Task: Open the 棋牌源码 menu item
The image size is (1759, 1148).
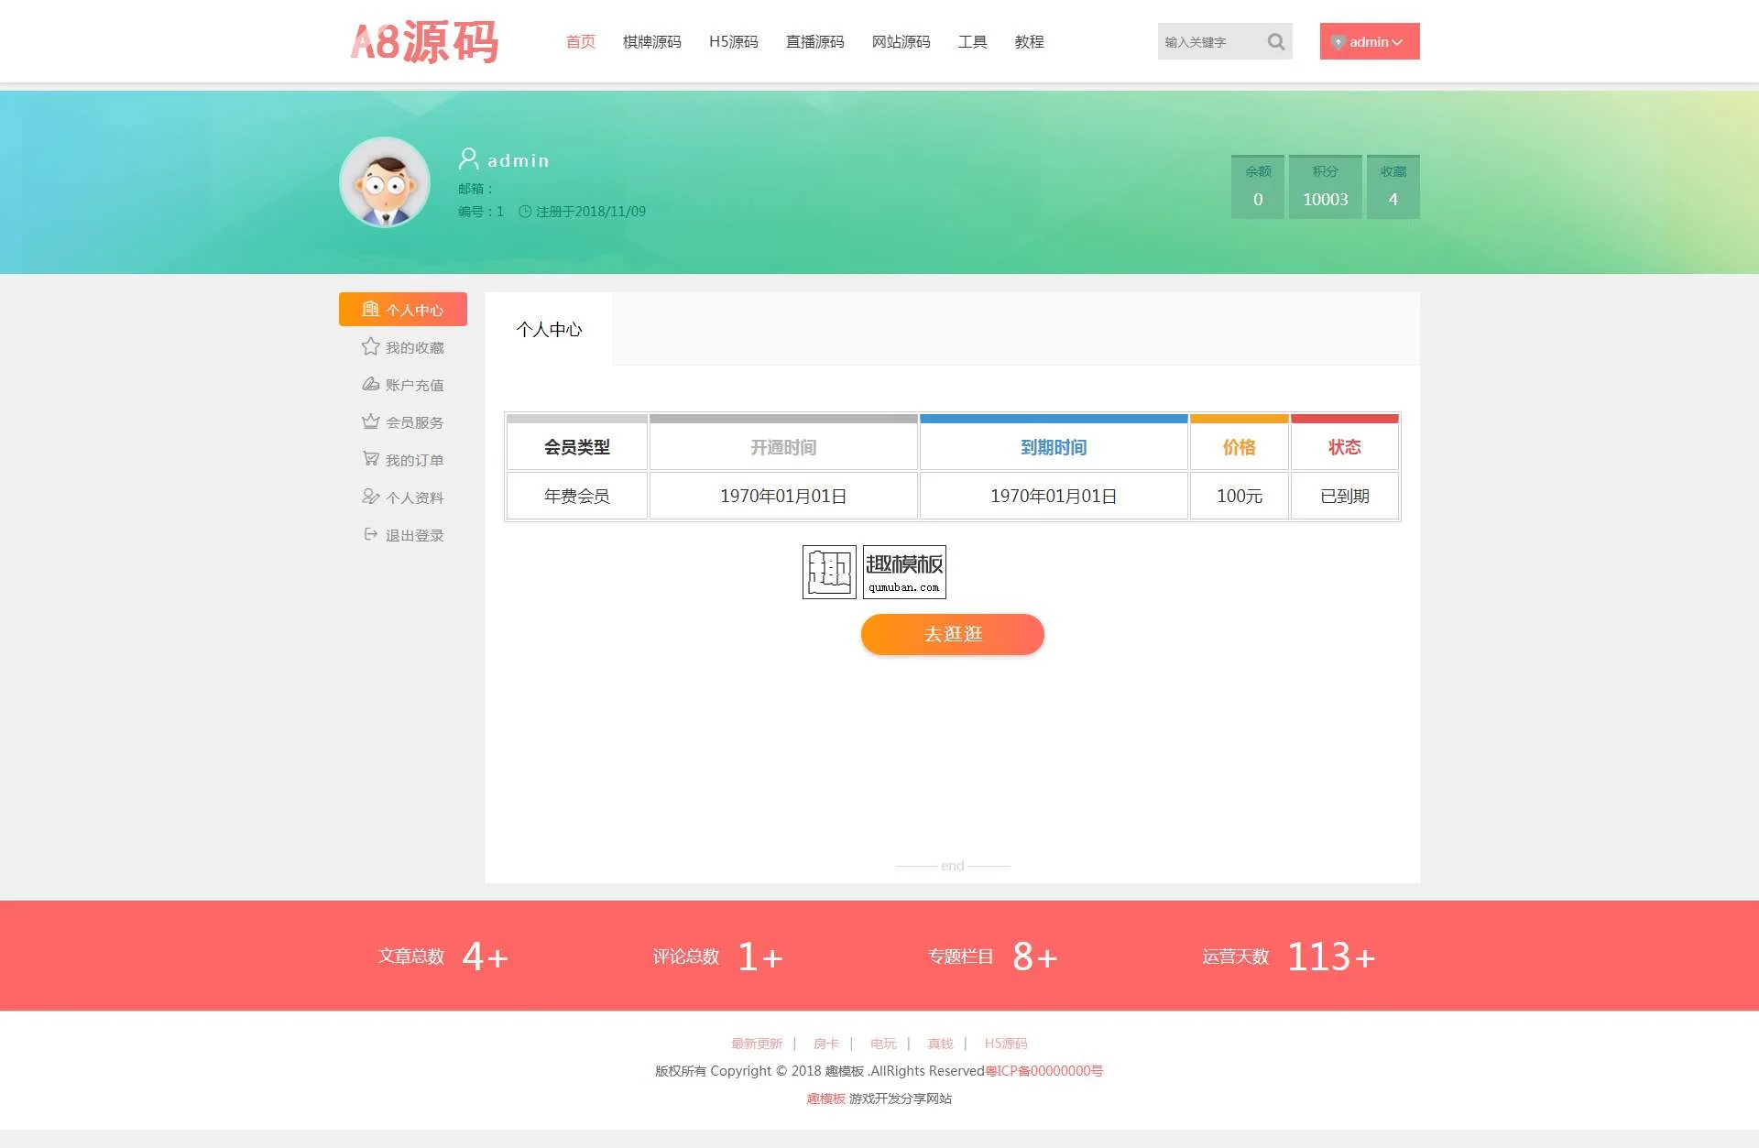Action: coord(651,42)
